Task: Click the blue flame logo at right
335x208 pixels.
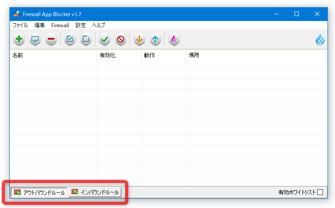Action: pos(320,40)
